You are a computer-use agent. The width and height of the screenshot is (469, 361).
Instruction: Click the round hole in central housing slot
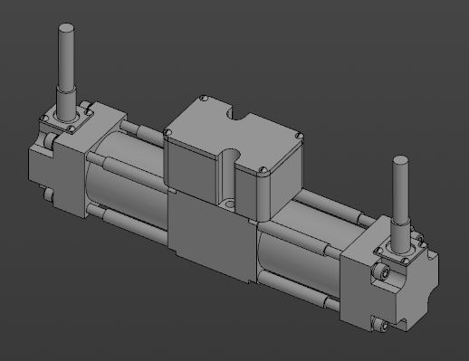coord(229,204)
